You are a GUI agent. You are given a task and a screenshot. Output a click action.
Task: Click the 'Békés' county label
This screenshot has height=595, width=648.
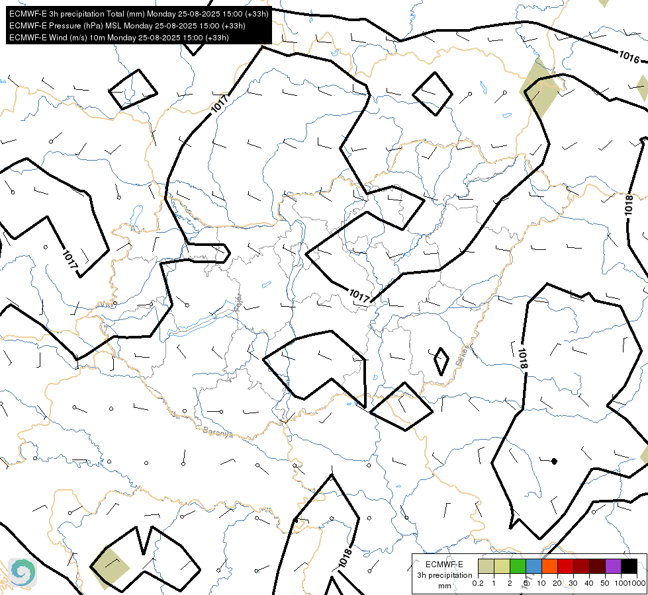(463, 356)
